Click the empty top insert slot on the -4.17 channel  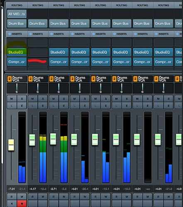38,42
